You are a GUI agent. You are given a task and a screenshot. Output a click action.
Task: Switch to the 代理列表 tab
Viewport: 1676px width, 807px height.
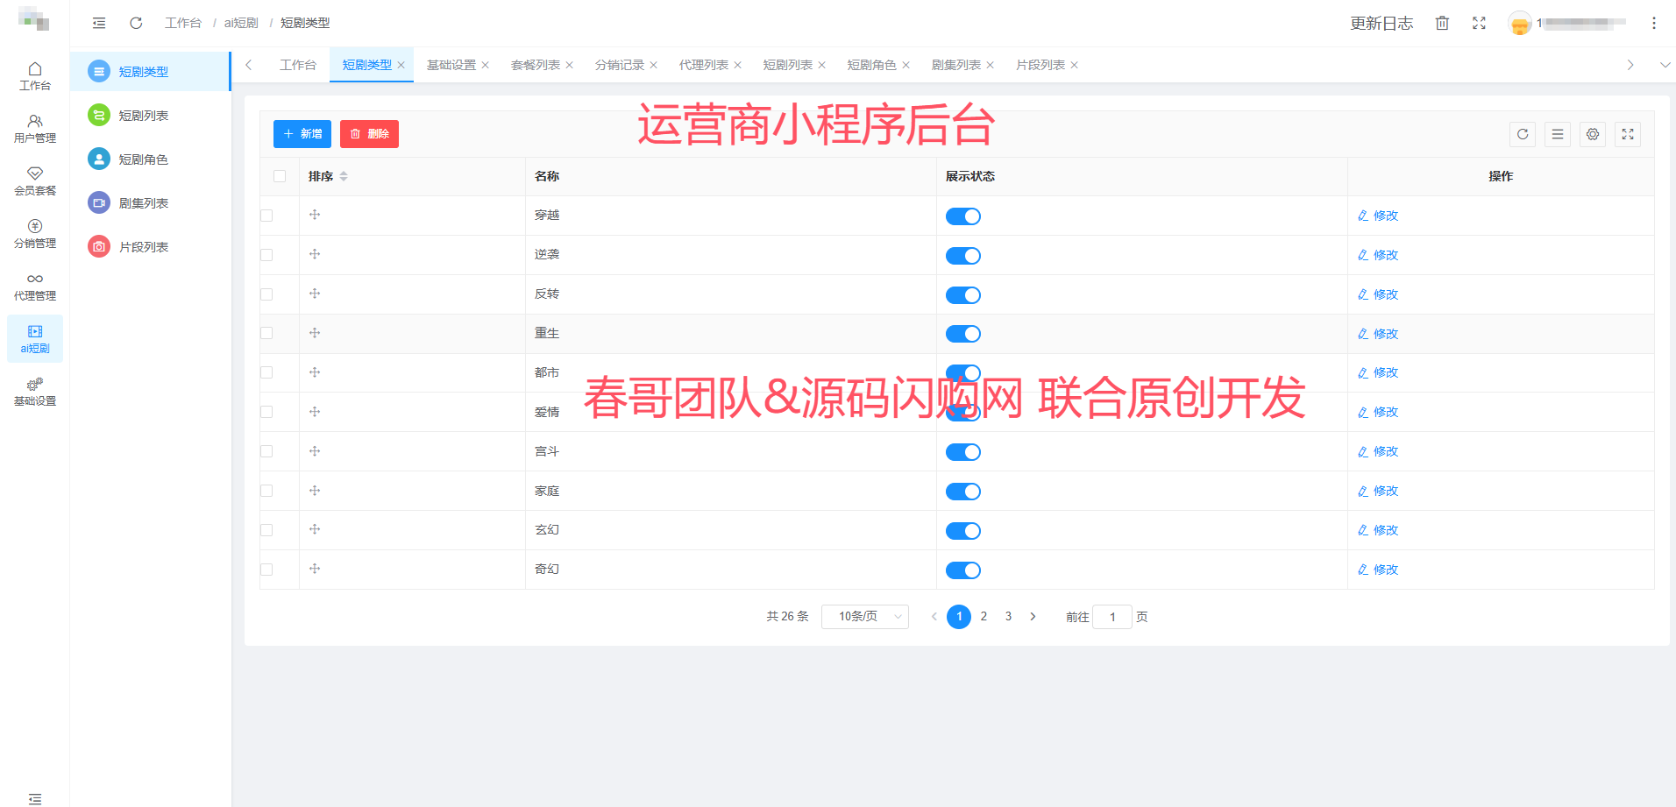pos(704,65)
